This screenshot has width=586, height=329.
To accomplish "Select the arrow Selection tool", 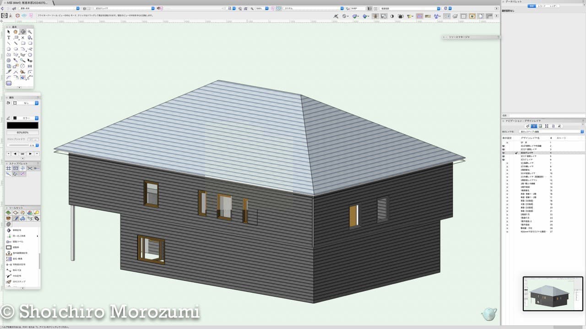I will click(x=9, y=32).
